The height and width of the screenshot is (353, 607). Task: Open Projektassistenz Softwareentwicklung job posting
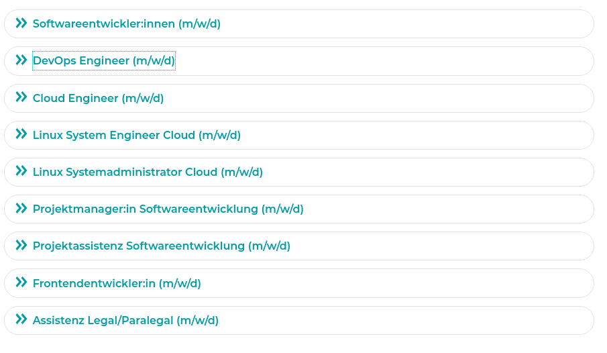162,246
